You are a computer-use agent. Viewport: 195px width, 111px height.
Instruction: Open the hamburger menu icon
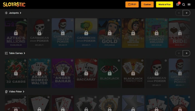[x=189, y=4]
